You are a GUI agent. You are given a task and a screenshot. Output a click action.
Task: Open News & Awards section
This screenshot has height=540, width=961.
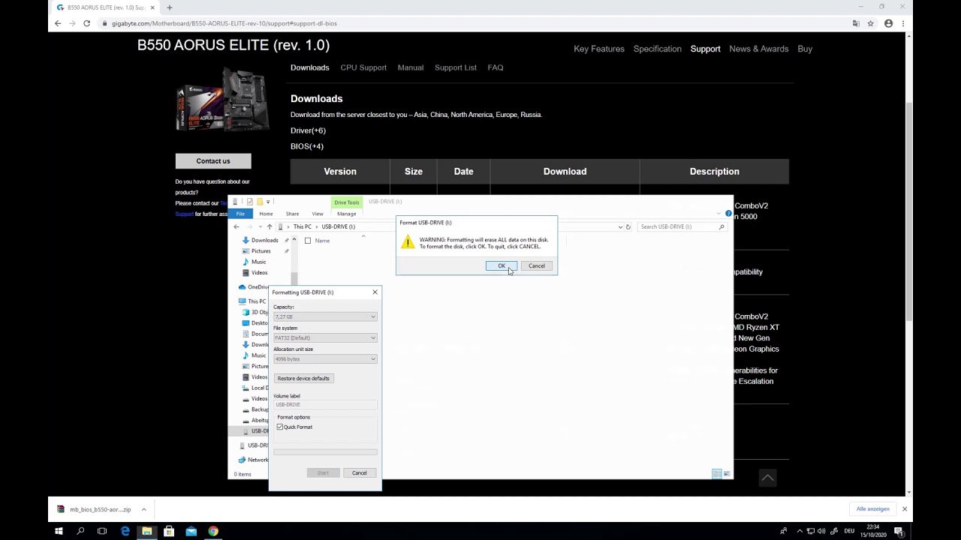tap(759, 49)
